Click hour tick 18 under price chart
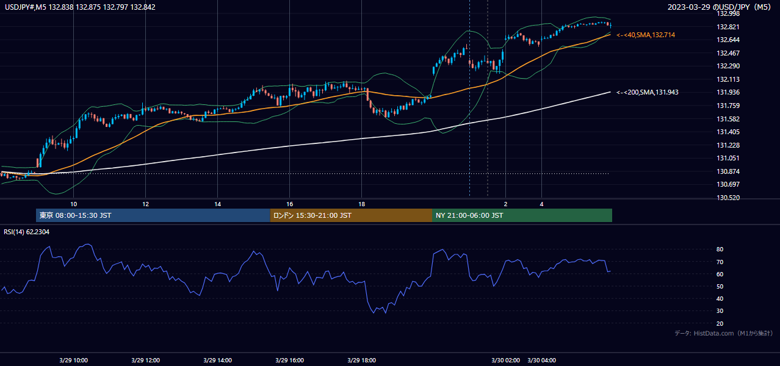This screenshot has height=366, width=780. (361, 204)
